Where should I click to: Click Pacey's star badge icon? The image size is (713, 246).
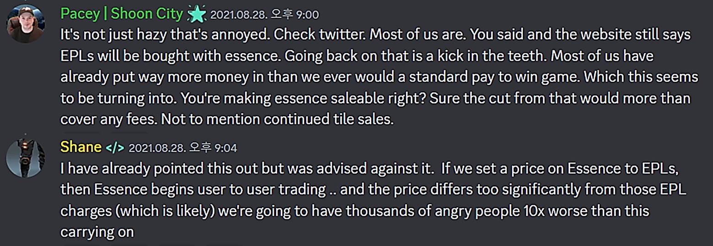pyautogui.click(x=197, y=15)
